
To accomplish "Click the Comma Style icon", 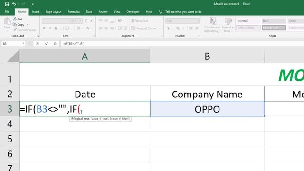I will [183, 28].
